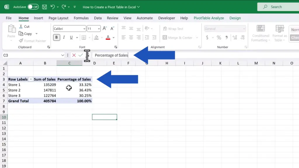This screenshot has height=168, width=299.
Task: Change text rotation with the Orientation icon
Action: [x=147, y=28]
